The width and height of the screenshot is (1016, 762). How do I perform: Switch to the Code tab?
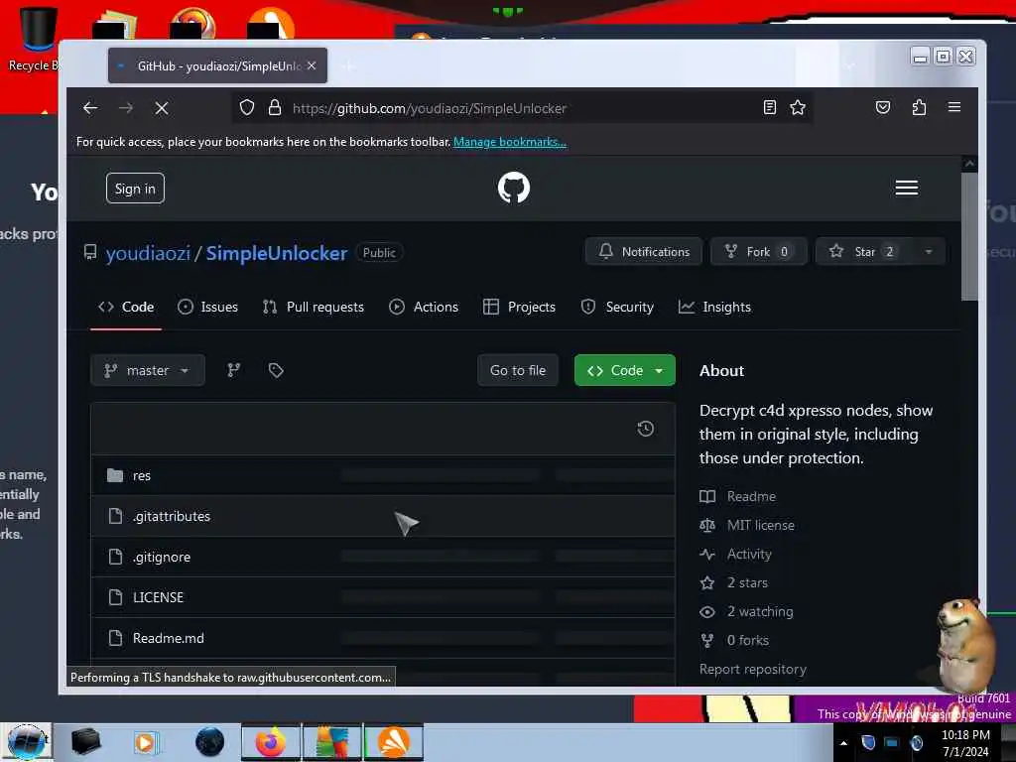tap(126, 308)
